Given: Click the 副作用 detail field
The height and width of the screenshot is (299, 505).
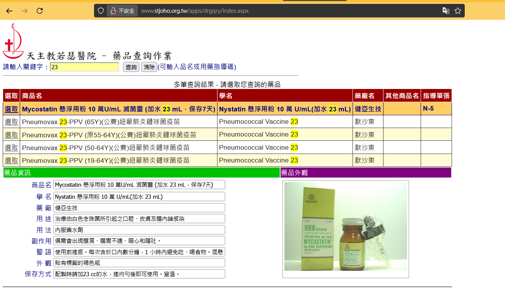Looking at the screenshot, I should pos(139,241).
